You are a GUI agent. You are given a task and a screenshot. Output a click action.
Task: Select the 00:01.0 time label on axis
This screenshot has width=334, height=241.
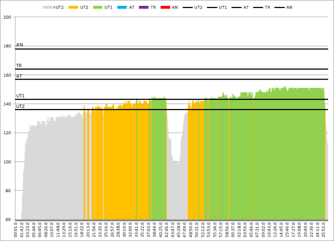point(16,230)
